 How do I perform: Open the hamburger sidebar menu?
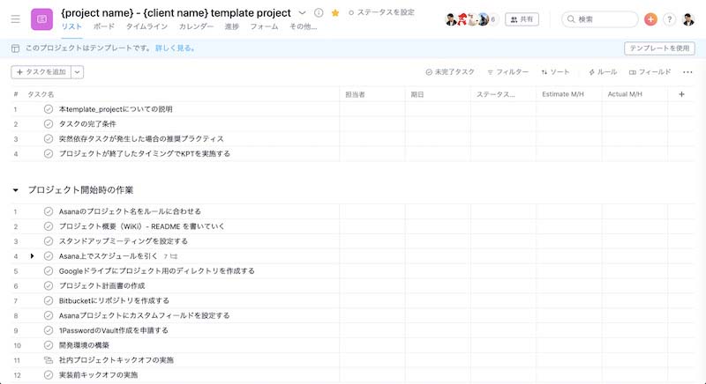click(15, 18)
